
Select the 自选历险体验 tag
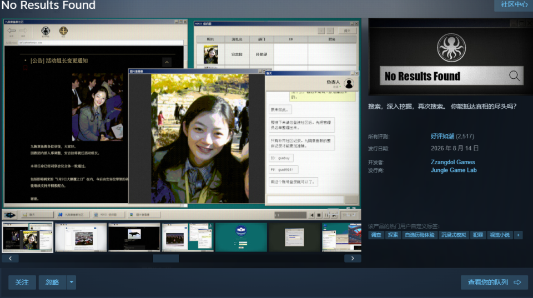click(420, 235)
